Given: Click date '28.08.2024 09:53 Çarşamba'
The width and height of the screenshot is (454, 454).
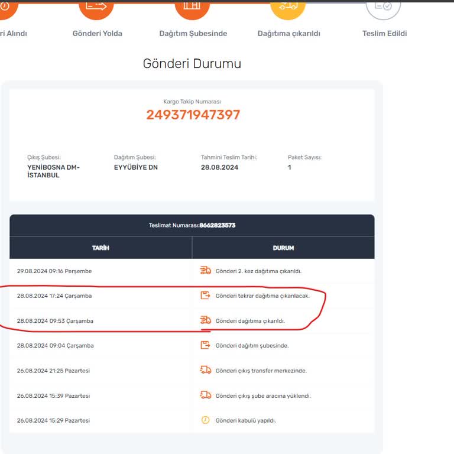Looking at the screenshot, I should click(x=55, y=321).
